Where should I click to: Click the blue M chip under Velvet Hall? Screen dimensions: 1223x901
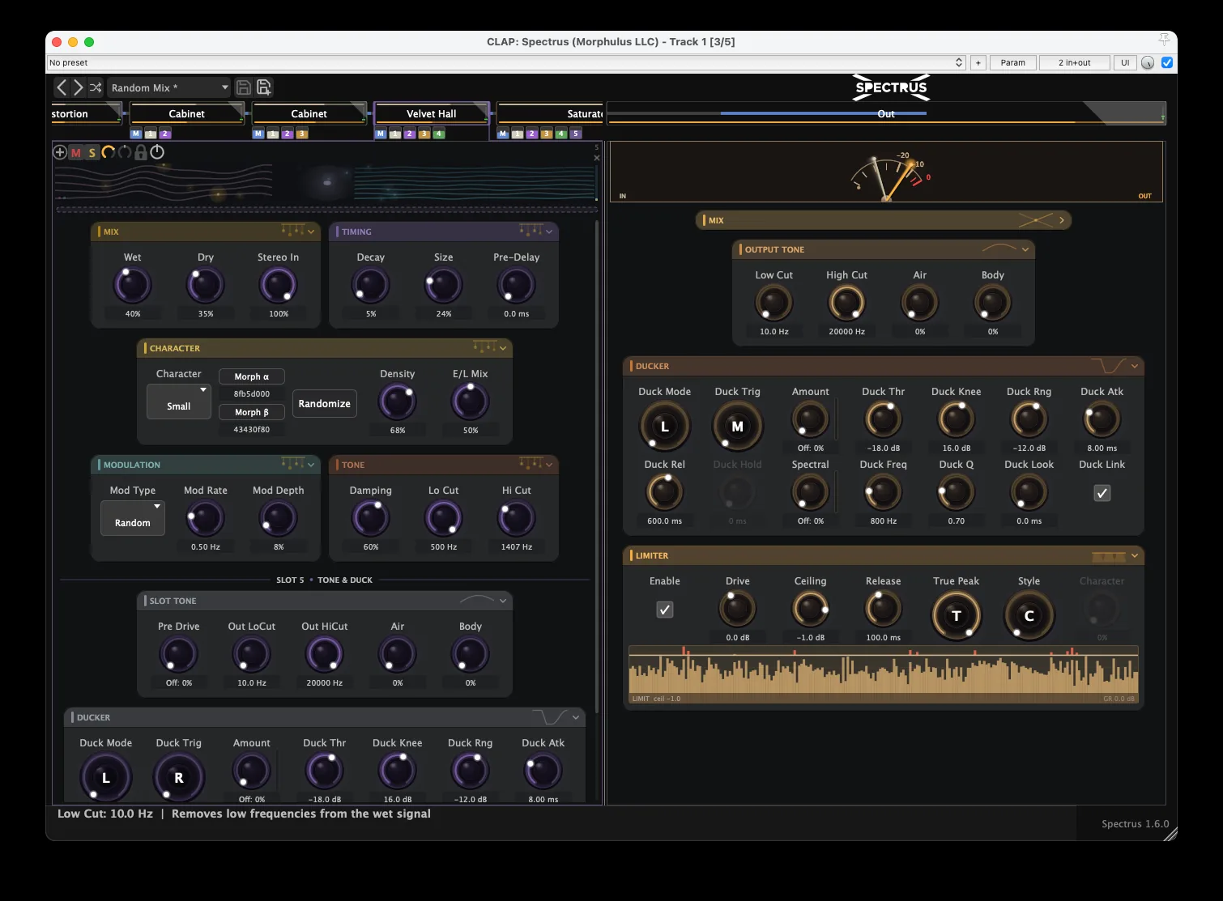381,134
